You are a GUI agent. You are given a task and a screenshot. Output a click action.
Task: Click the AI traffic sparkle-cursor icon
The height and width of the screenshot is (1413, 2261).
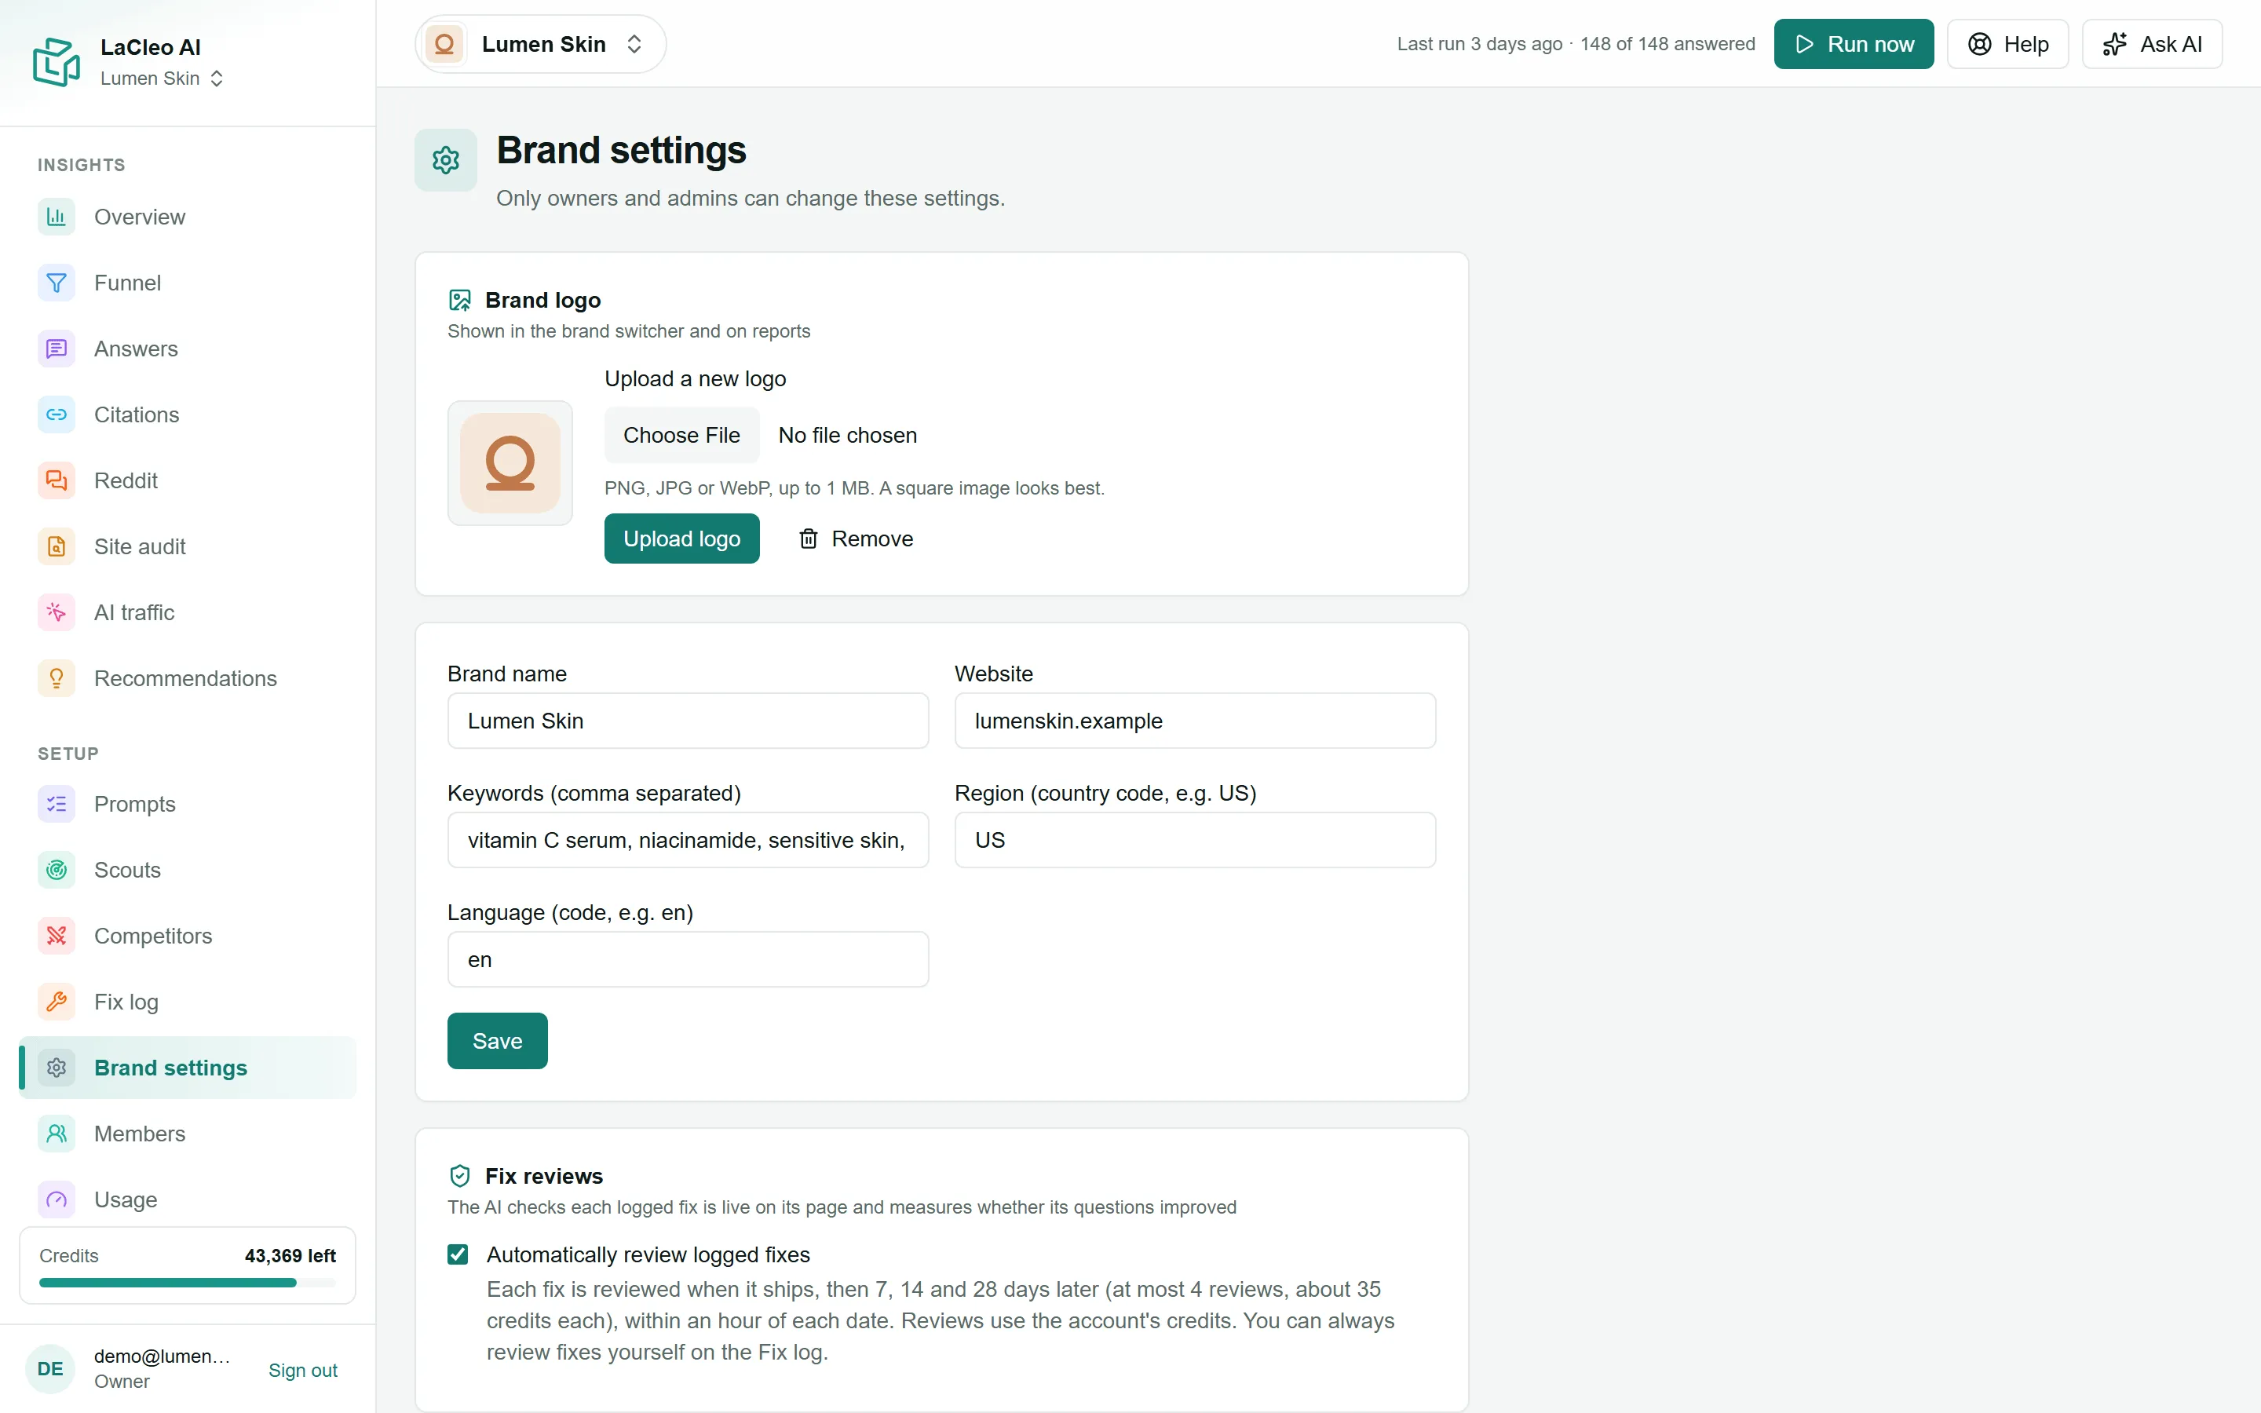tap(56, 612)
